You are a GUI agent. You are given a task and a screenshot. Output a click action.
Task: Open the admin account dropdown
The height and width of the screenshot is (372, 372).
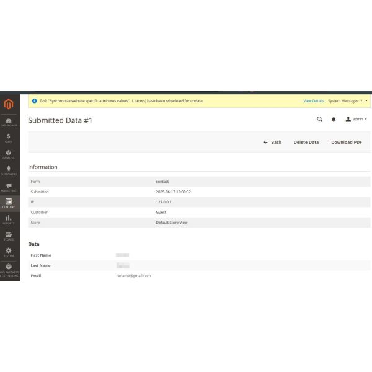(356, 119)
